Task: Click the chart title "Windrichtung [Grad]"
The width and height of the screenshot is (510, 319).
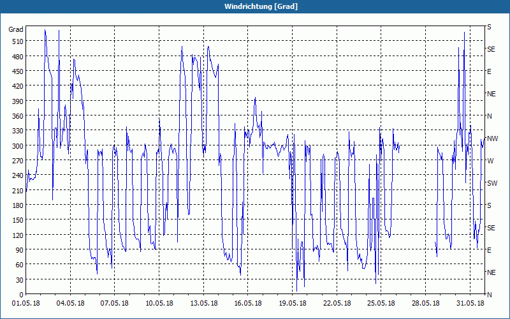Action: tap(261, 6)
